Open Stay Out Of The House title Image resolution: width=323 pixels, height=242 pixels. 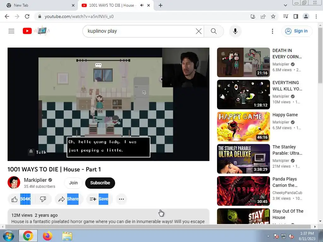288,214
